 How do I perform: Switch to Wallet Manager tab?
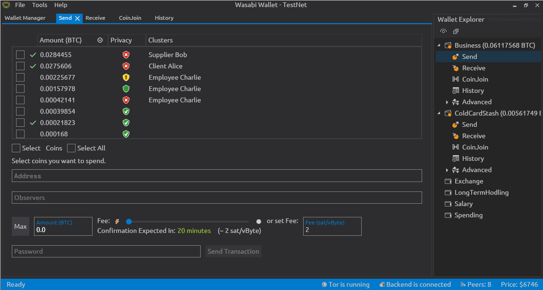[25, 18]
